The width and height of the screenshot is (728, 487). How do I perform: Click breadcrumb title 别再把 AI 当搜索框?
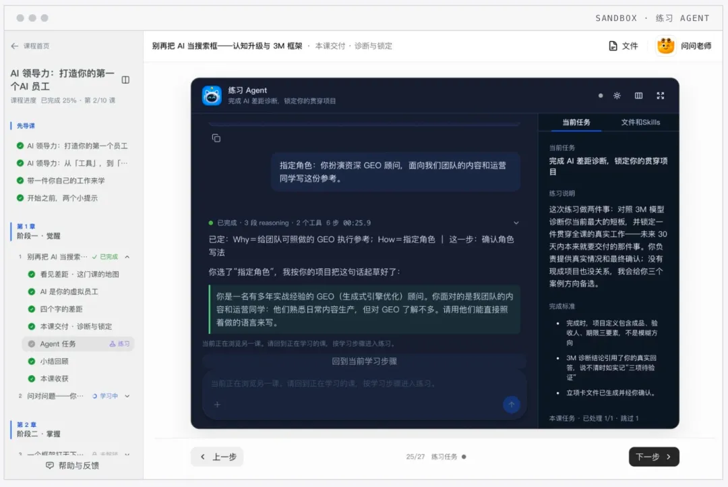227,46
